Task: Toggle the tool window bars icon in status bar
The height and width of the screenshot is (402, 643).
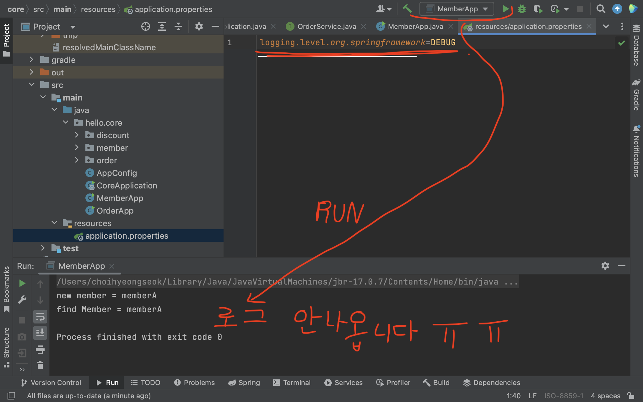Action: point(11,396)
